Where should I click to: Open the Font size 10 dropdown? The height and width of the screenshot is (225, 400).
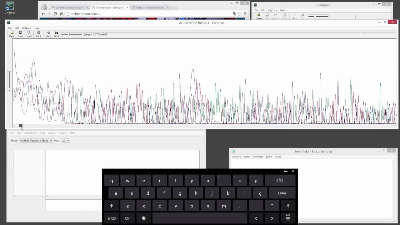point(66,141)
